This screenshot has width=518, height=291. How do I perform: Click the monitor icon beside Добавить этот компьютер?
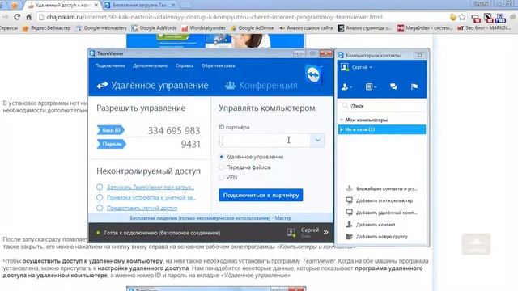coord(349,200)
